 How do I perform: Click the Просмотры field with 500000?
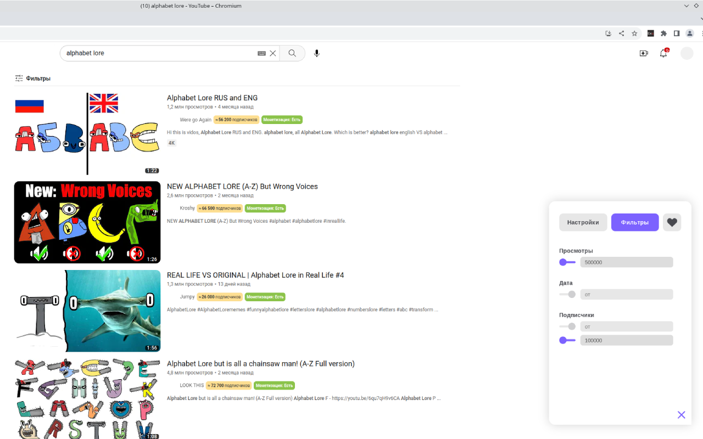(x=627, y=262)
